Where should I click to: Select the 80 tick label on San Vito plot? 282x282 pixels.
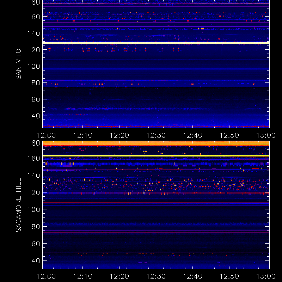[x=36, y=83]
